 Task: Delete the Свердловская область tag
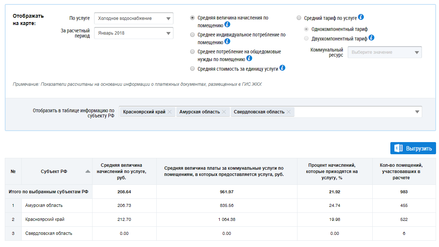288,112
